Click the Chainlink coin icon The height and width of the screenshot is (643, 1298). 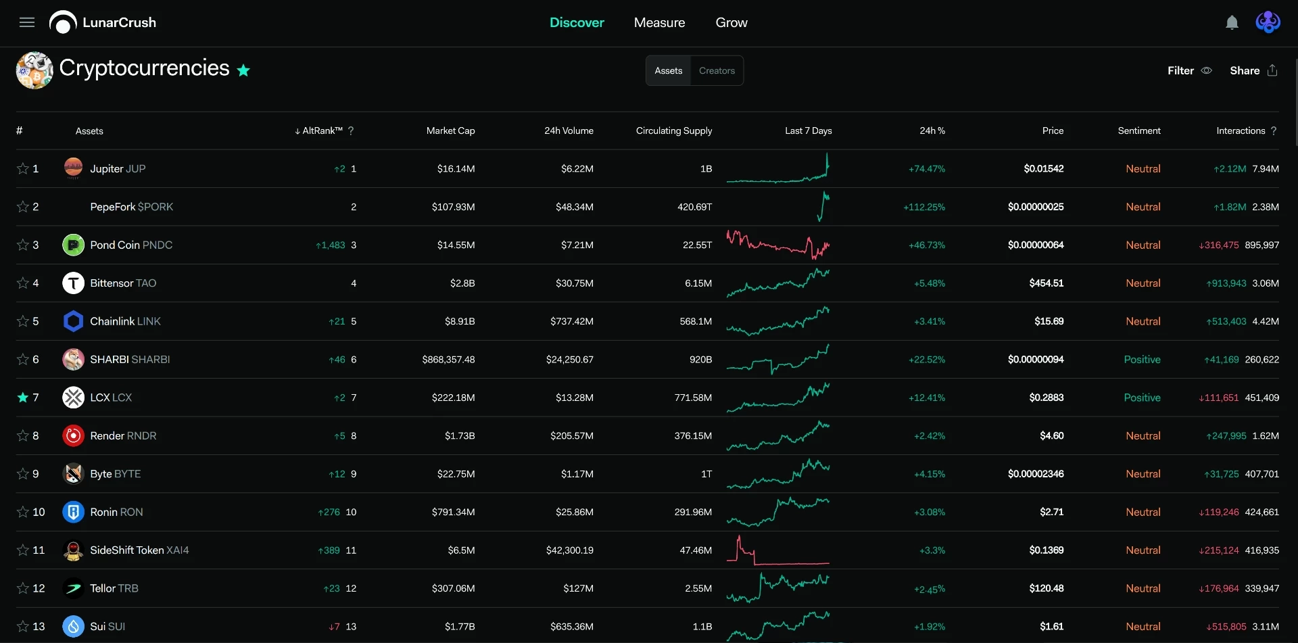point(73,321)
